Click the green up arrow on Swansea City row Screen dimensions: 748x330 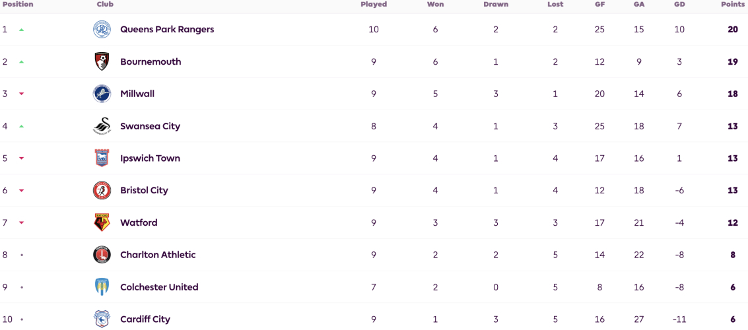[x=21, y=126]
